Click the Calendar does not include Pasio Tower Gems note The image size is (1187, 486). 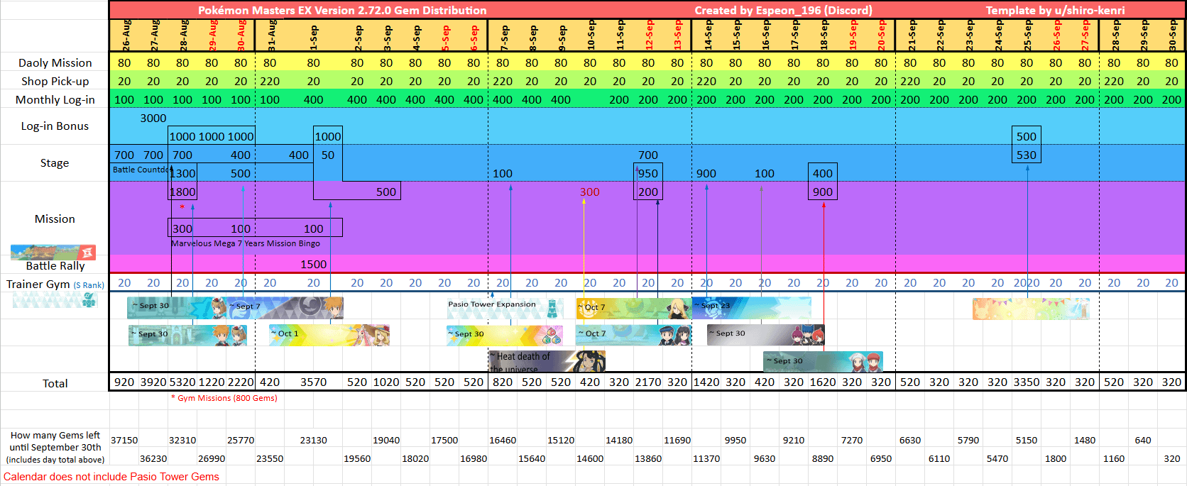click(x=111, y=477)
